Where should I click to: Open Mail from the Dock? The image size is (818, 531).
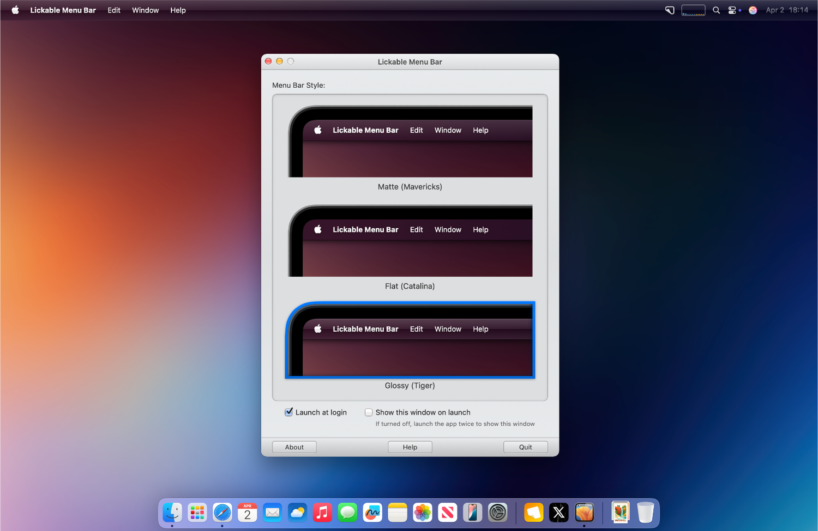click(272, 512)
